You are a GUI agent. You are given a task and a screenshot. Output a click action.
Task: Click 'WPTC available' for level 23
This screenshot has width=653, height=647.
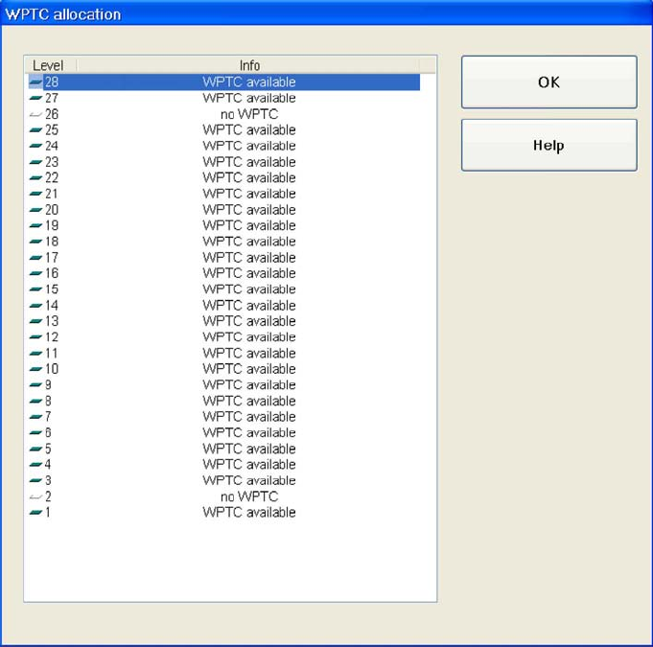point(249,162)
